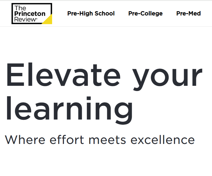Viewport: 212px width, 176px height.
Task: Click the word "meets" in the tagline
Action: 107,140
